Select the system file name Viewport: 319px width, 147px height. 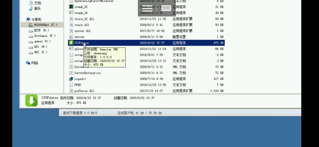pos(79,37)
